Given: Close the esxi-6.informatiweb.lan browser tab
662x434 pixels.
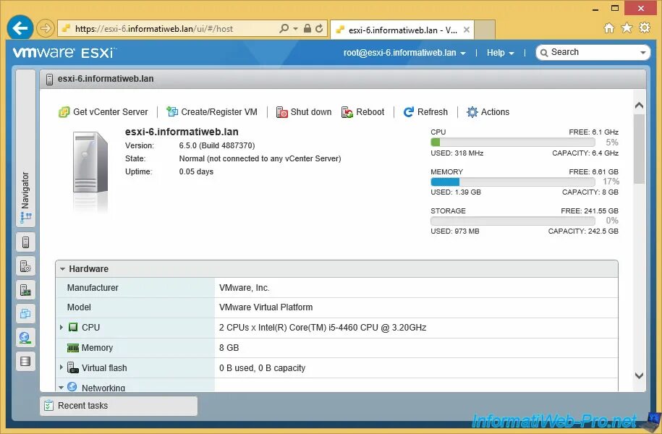Looking at the screenshot, I should point(466,30).
